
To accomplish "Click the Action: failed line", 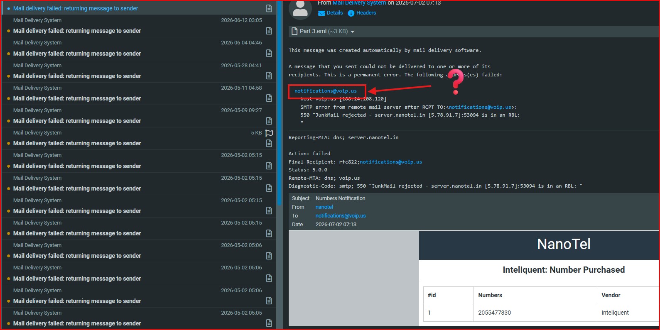I will 309,154.
